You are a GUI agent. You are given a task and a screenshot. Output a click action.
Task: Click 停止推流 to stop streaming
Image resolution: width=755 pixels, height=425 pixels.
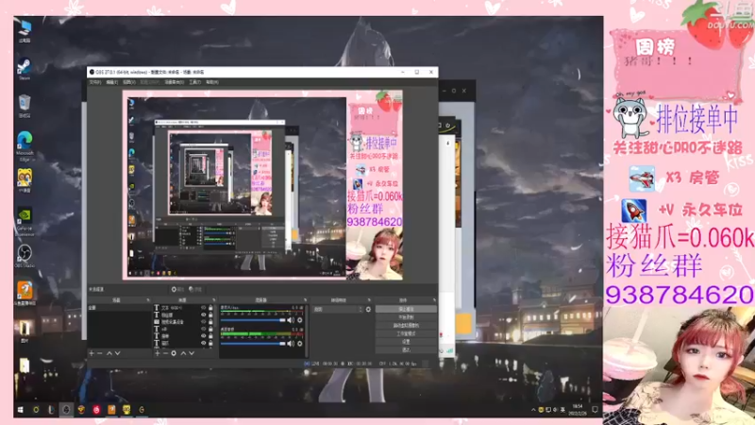(x=406, y=309)
